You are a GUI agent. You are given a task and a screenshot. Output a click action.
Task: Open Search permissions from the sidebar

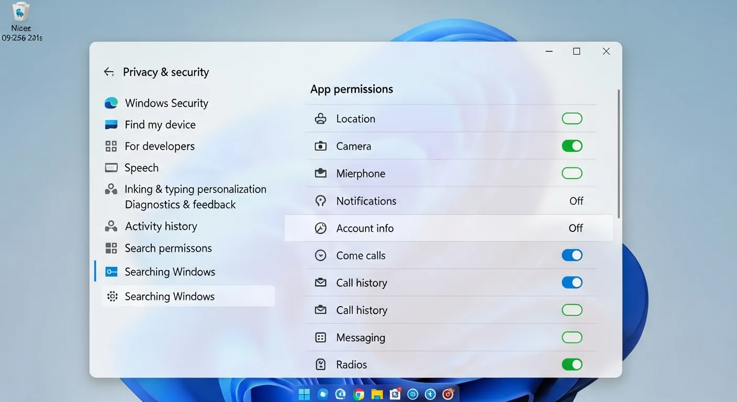168,248
